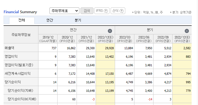Click the 2022/09 quarterly column header
Screen dimensions: 198x105
163,39
